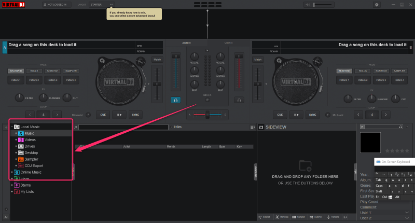This screenshot has height=223, width=415.
Task: Click loop size increase arrow on deck B
Action: [385, 115]
